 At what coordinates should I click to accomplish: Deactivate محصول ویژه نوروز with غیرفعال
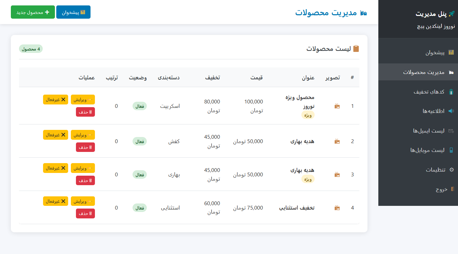point(55,99)
